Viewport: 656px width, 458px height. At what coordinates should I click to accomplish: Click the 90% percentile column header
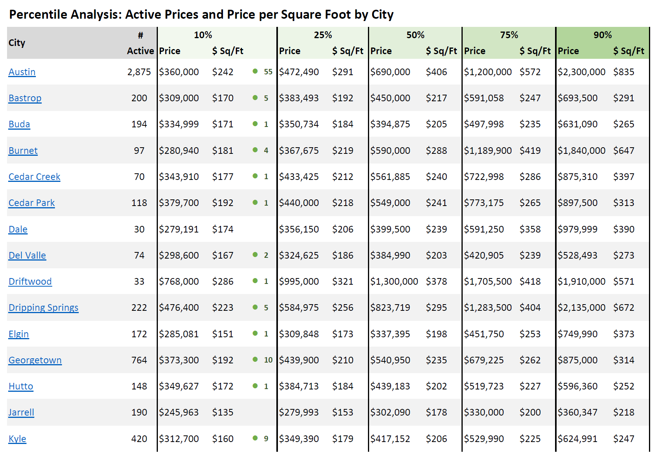pyautogui.click(x=602, y=35)
